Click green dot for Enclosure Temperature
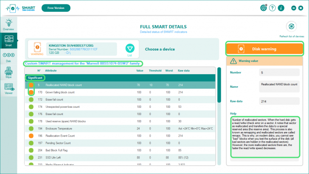 [31, 129]
